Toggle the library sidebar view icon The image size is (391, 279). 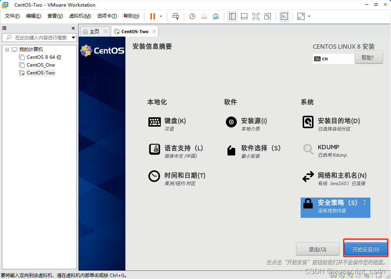click(x=232, y=16)
